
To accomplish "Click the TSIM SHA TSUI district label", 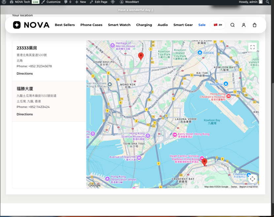I will point(134,145).
